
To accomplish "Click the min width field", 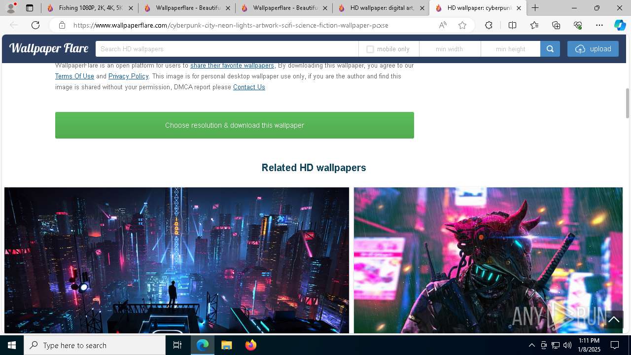I will click(x=450, y=49).
